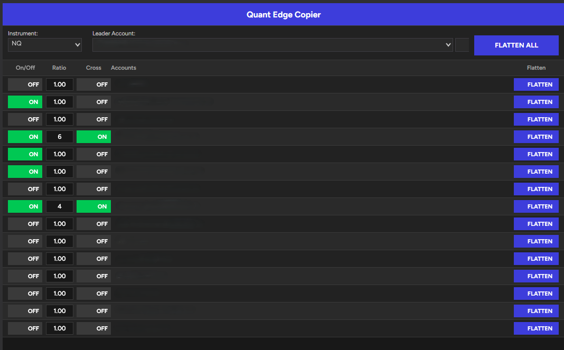The image size is (564, 350).
Task: Click the On/Off column header
Action: coord(25,68)
